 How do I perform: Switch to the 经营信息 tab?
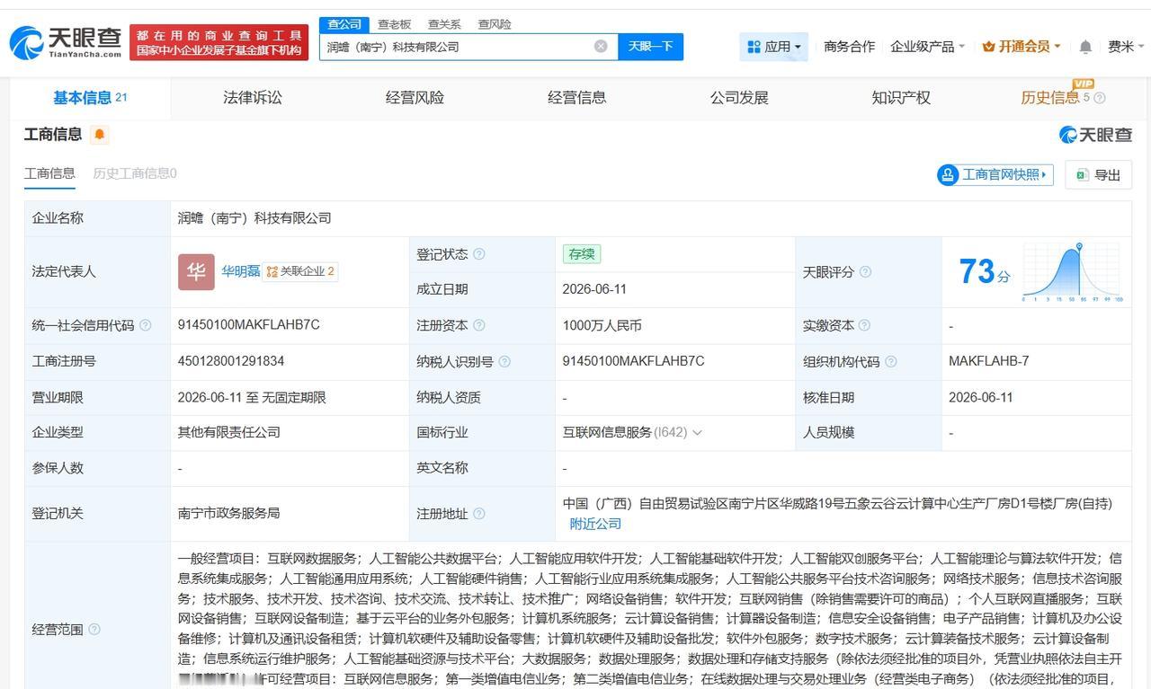577,98
